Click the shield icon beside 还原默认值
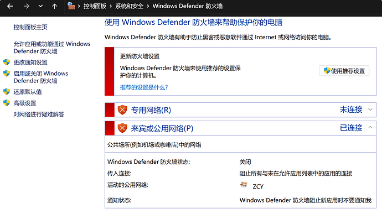This screenshot has height=219, width=382. [x=7, y=91]
